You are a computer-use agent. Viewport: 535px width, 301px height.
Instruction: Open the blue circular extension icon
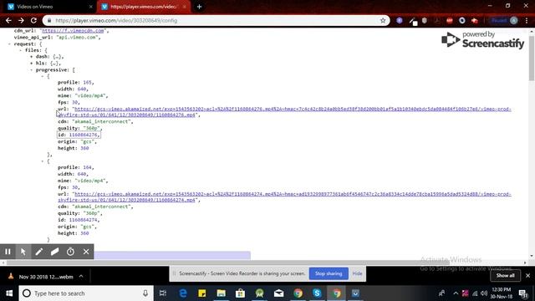click(x=462, y=20)
